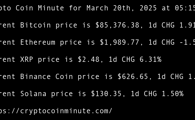
Task: Click the date March 20th, 2025
Action: (122, 8)
